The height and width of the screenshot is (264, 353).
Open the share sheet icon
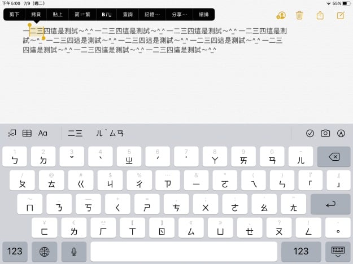coord(320,15)
